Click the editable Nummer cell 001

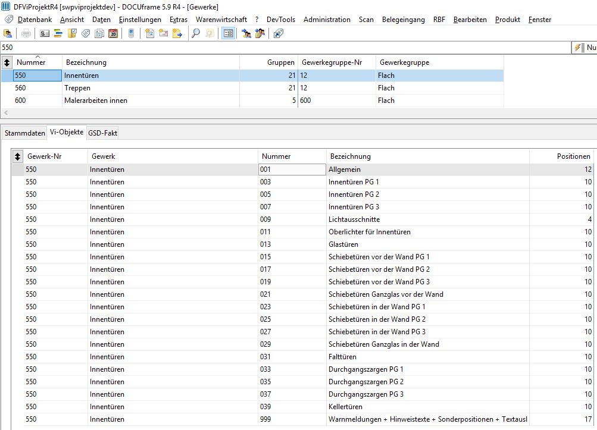coord(292,170)
